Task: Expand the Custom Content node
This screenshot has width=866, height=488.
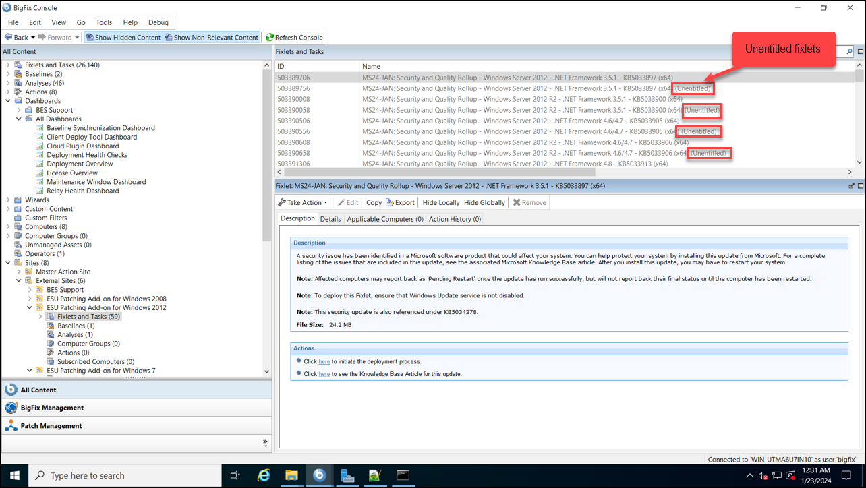Action: pos(8,209)
